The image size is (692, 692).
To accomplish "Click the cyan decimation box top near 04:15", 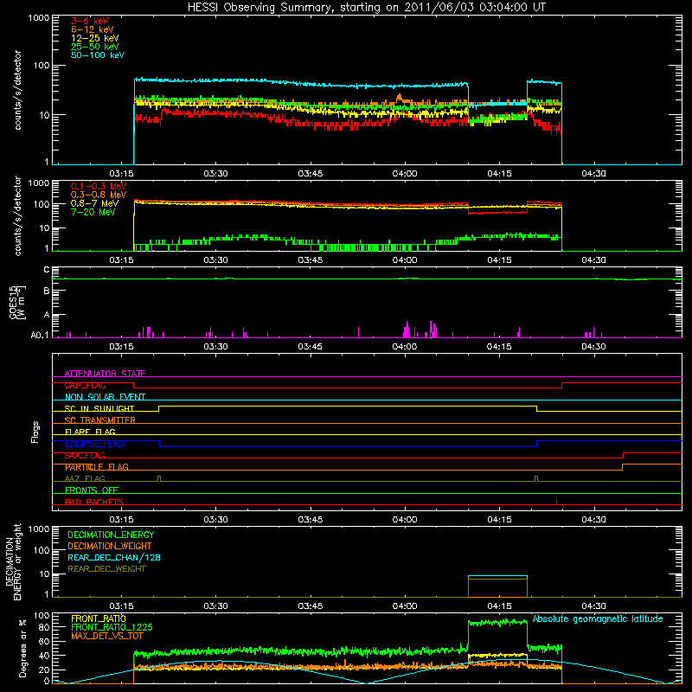I will click(498, 576).
